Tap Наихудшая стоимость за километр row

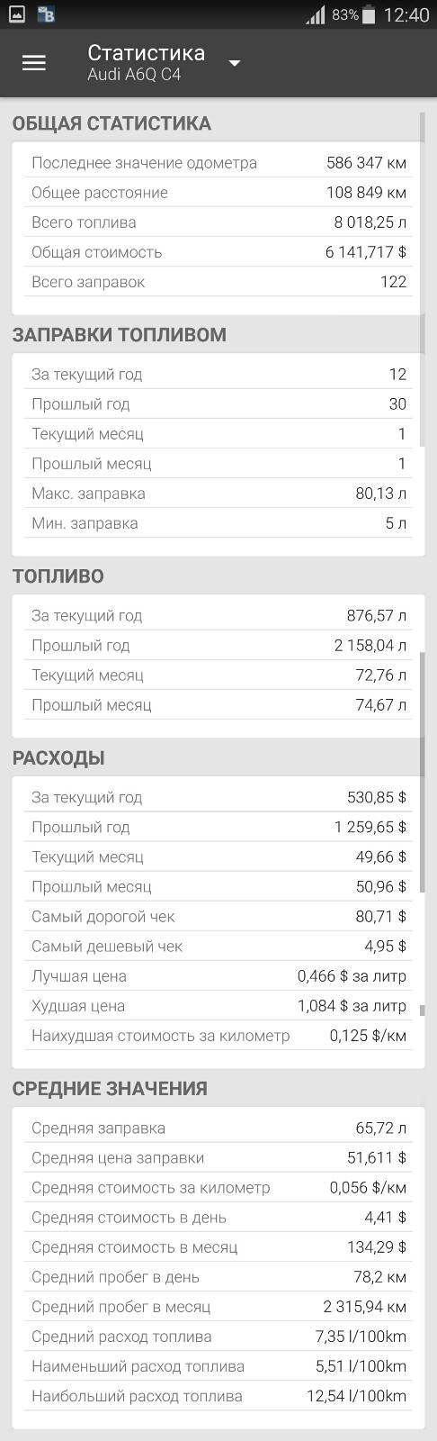point(218,1036)
